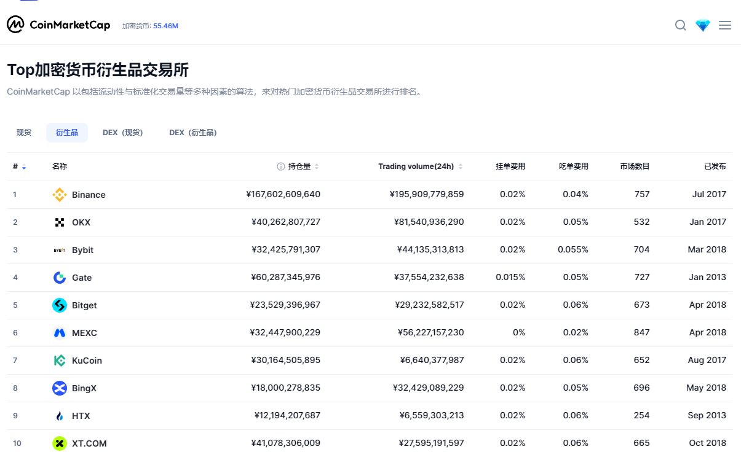Click the Binance exchange logo
This screenshot has height=457, width=741.
pyautogui.click(x=60, y=195)
